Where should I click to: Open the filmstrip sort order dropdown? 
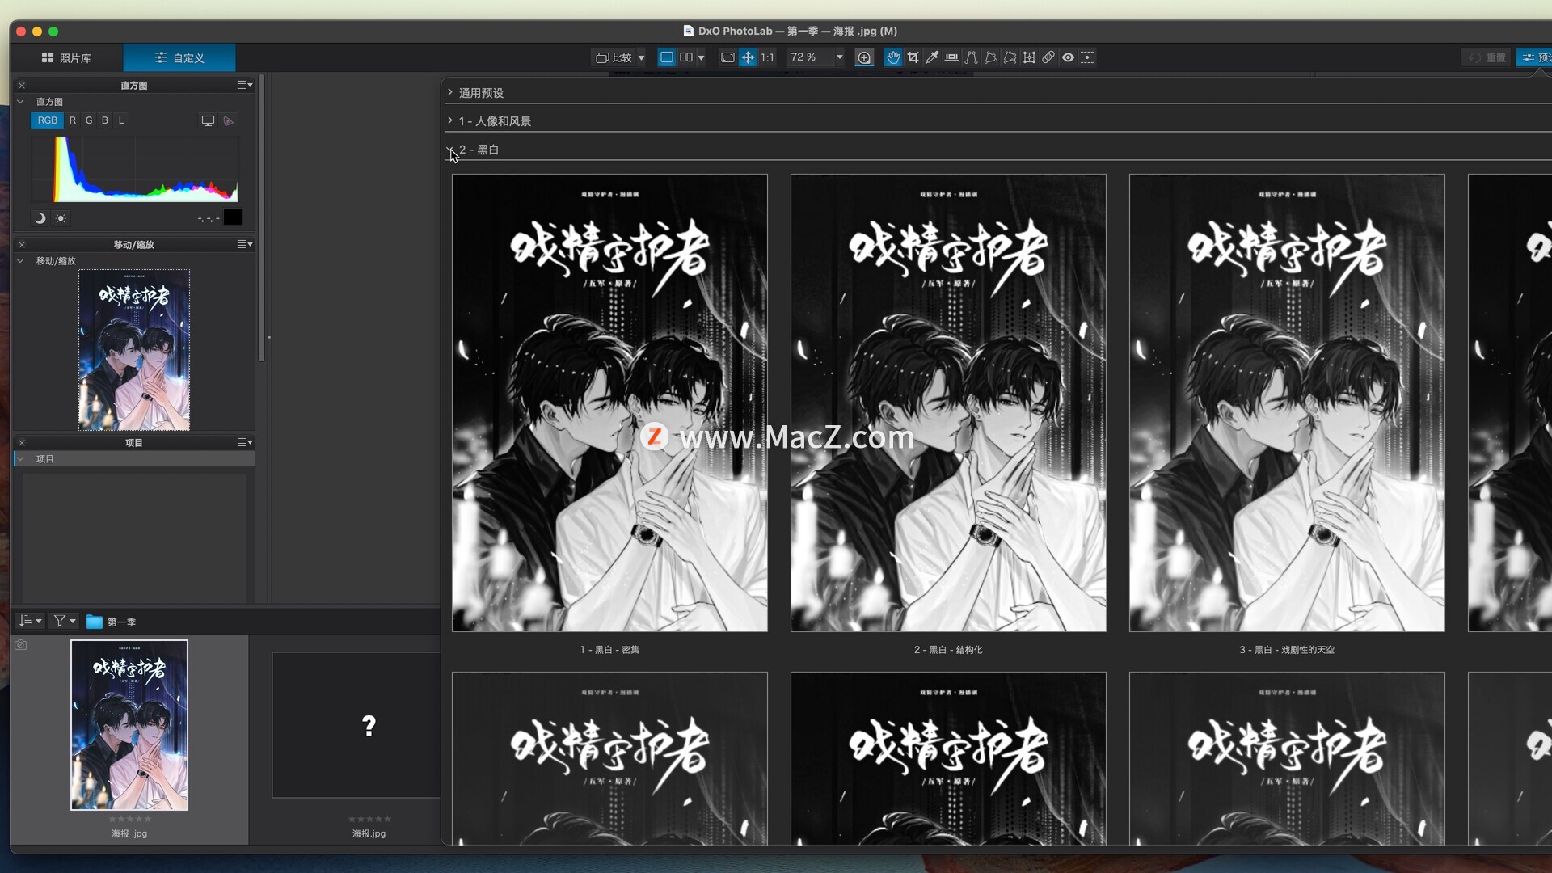pyautogui.click(x=30, y=621)
